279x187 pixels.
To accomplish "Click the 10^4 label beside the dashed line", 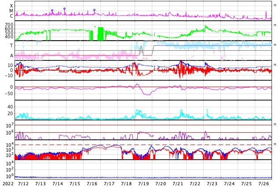I will 10,145.
